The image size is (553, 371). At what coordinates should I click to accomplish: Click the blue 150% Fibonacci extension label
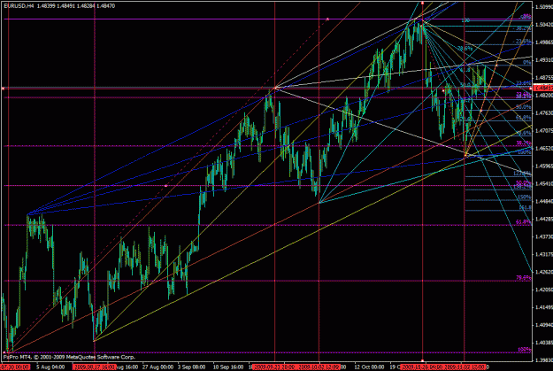(525, 197)
